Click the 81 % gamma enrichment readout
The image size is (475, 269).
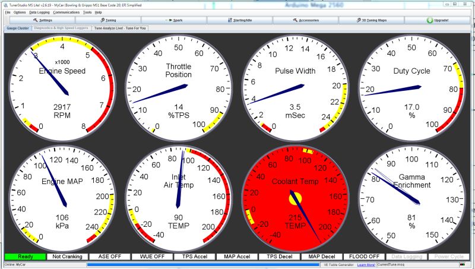coord(411,221)
